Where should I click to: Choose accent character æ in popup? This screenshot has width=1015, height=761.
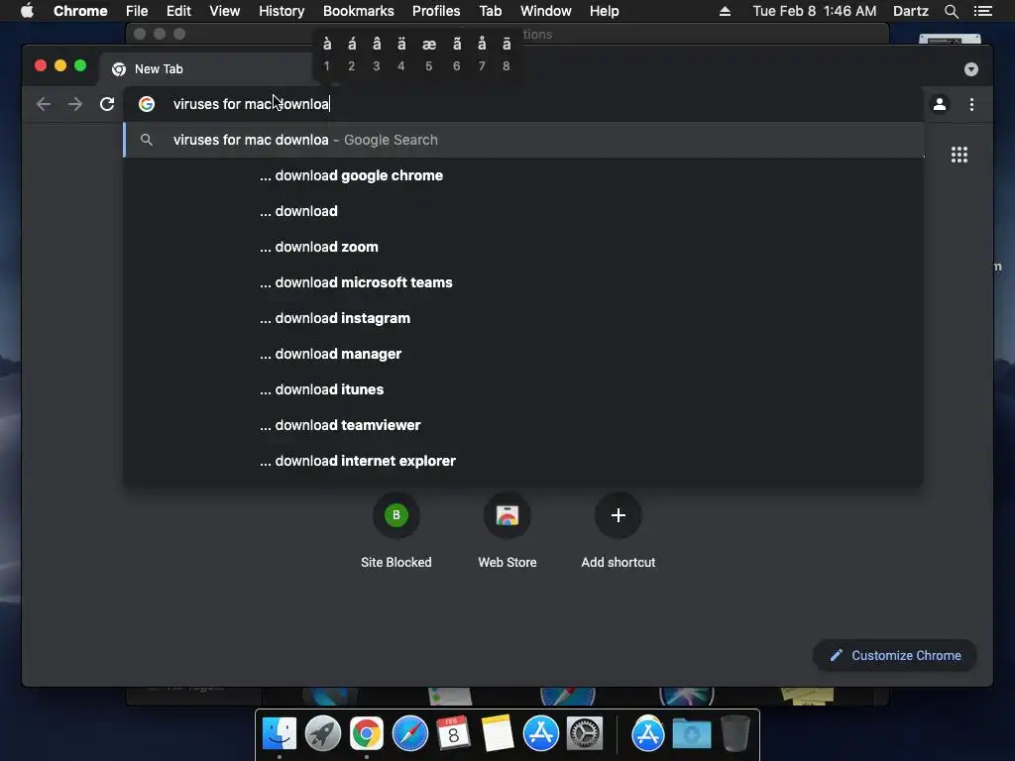point(428,54)
